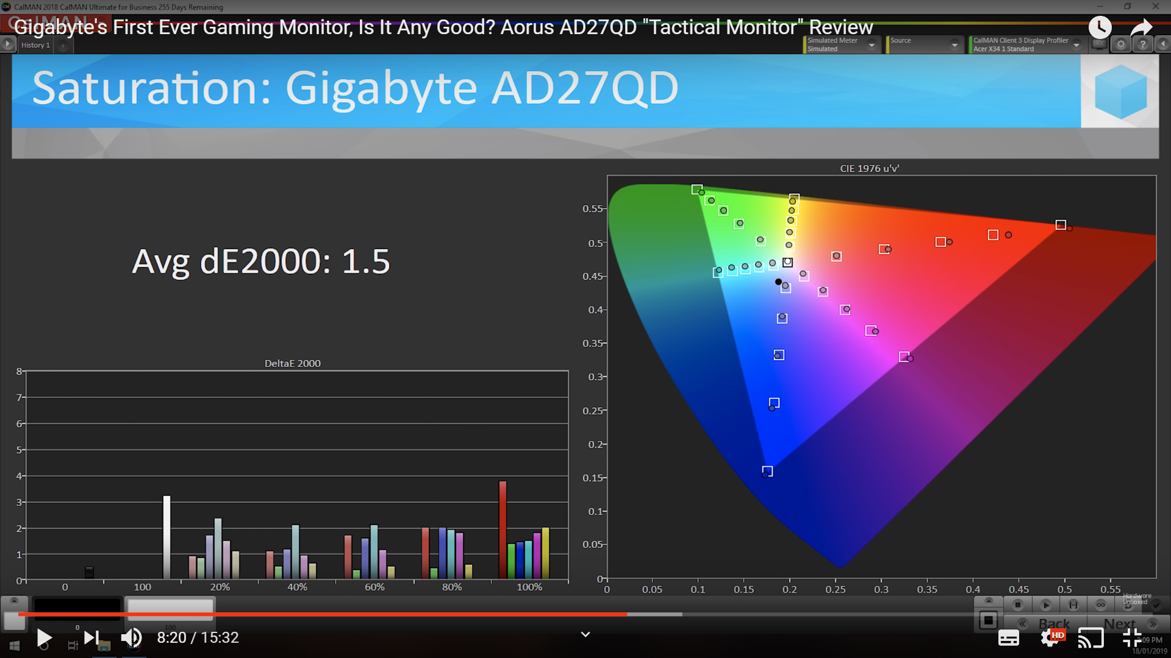This screenshot has height=658, width=1171.
Task: Open the Windows Start menu
Action: click(14, 646)
